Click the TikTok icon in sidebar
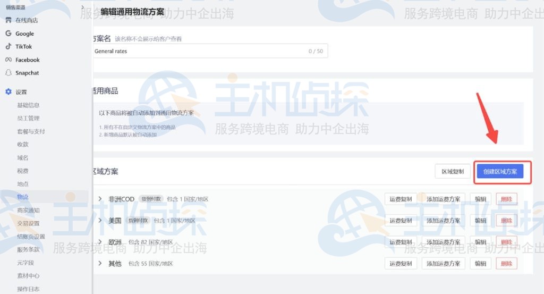The height and width of the screenshot is (294, 544). (x=8, y=47)
